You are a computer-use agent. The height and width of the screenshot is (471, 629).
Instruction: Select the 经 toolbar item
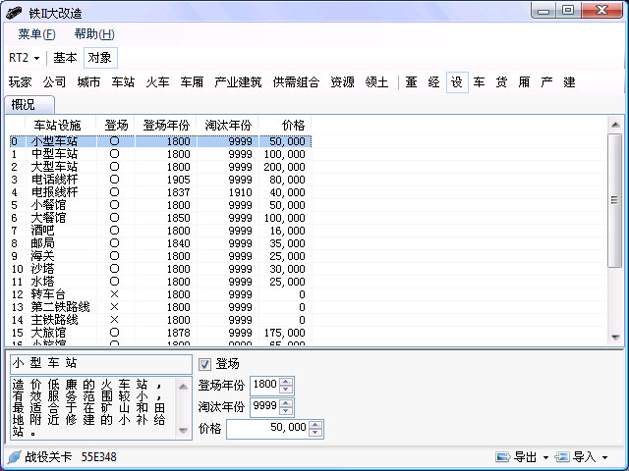click(x=434, y=82)
